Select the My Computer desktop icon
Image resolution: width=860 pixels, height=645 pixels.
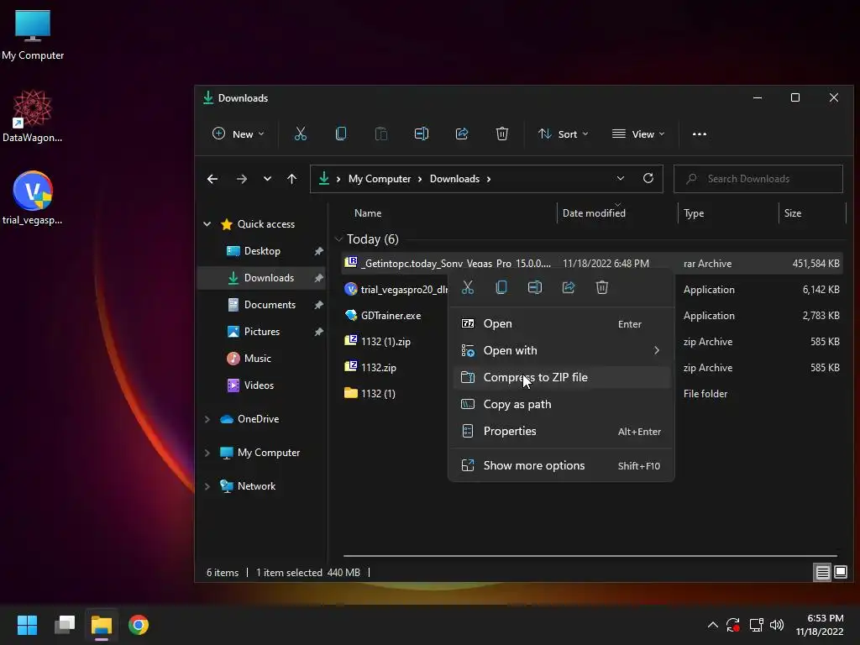tap(33, 34)
